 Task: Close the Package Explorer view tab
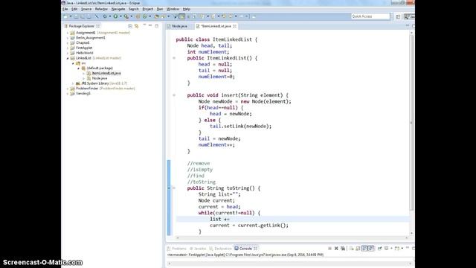(97, 26)
